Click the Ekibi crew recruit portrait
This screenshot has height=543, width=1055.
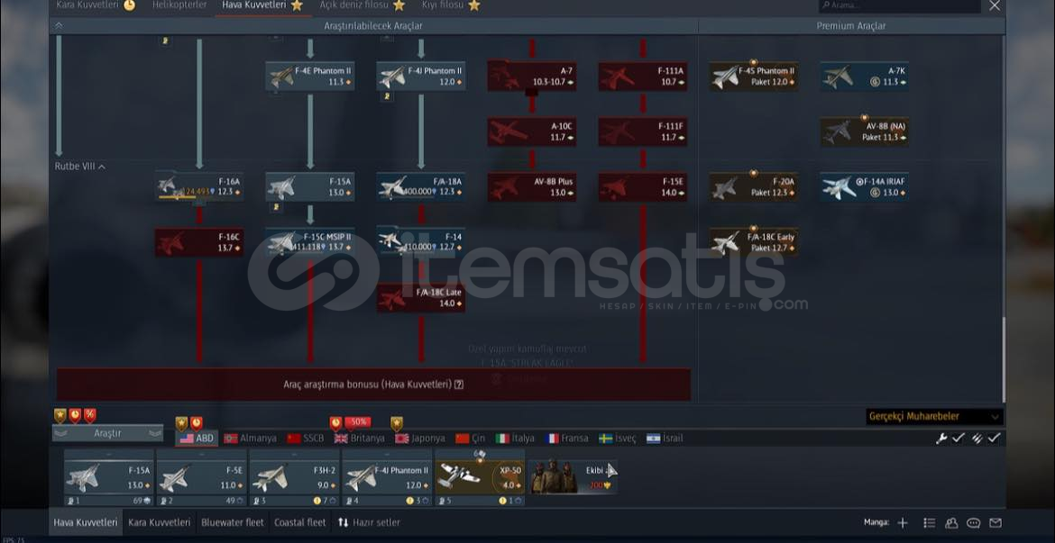tap(553, 476)
